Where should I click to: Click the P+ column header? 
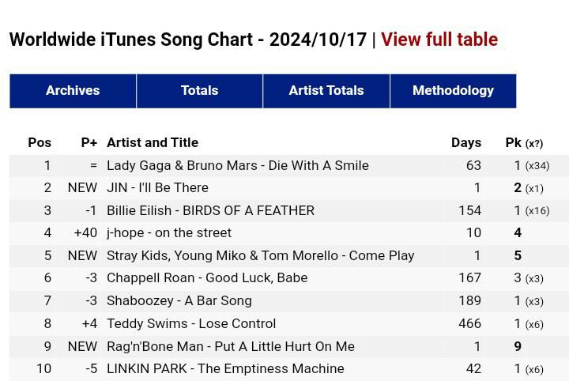tap(89, 143)
